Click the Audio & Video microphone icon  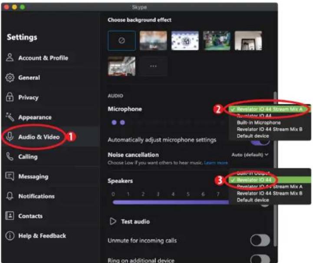pyautogui.click(x=10, y=137)
